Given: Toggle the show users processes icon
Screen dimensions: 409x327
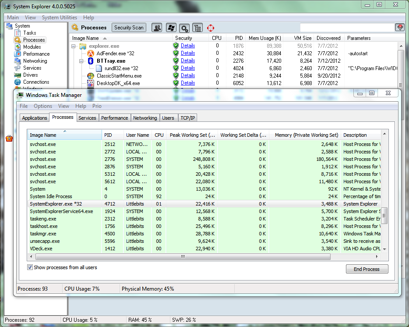Looking at the screenshot, I should (157, 28).
